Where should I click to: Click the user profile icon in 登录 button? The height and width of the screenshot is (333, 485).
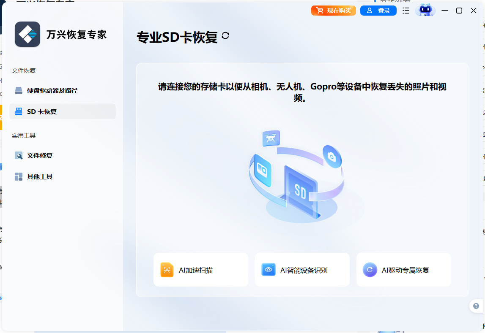(x=369, y=11)
